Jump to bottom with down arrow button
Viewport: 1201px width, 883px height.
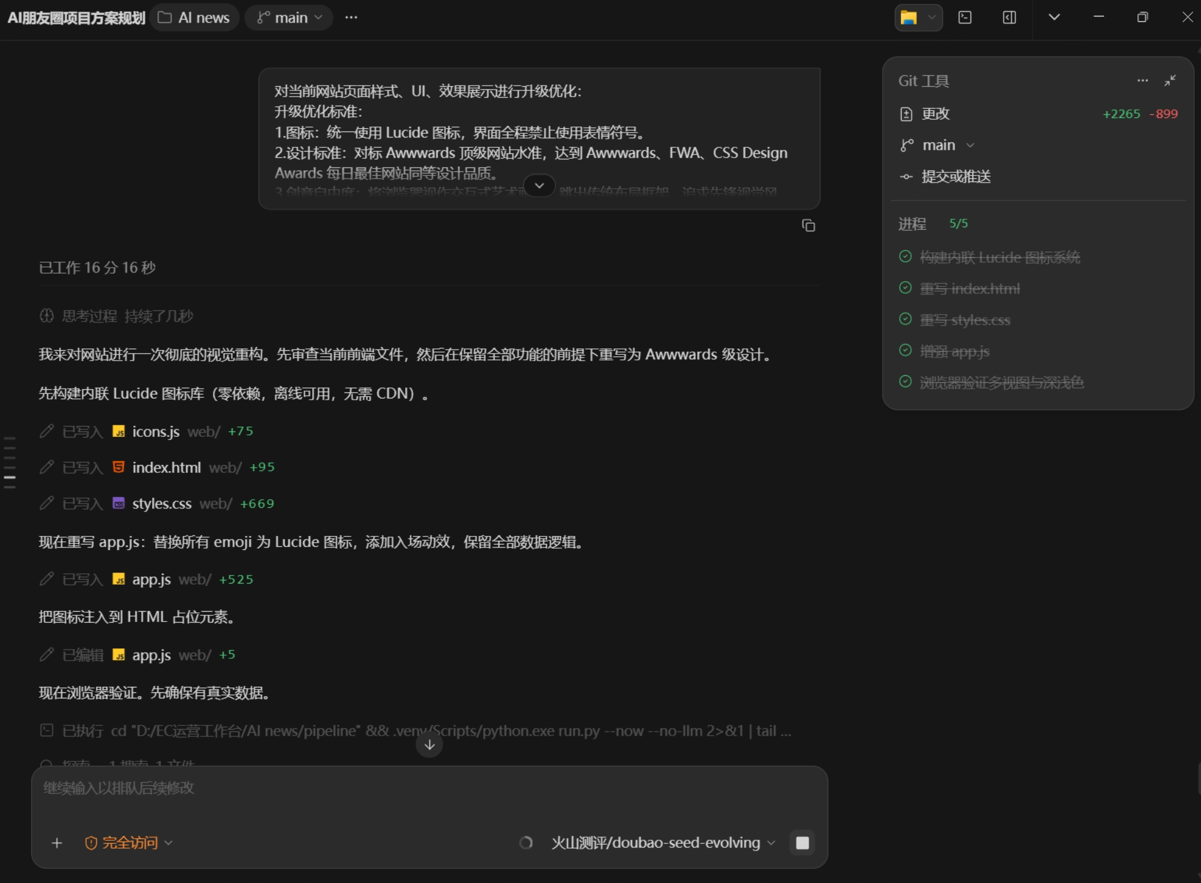[x=429, y=744]
